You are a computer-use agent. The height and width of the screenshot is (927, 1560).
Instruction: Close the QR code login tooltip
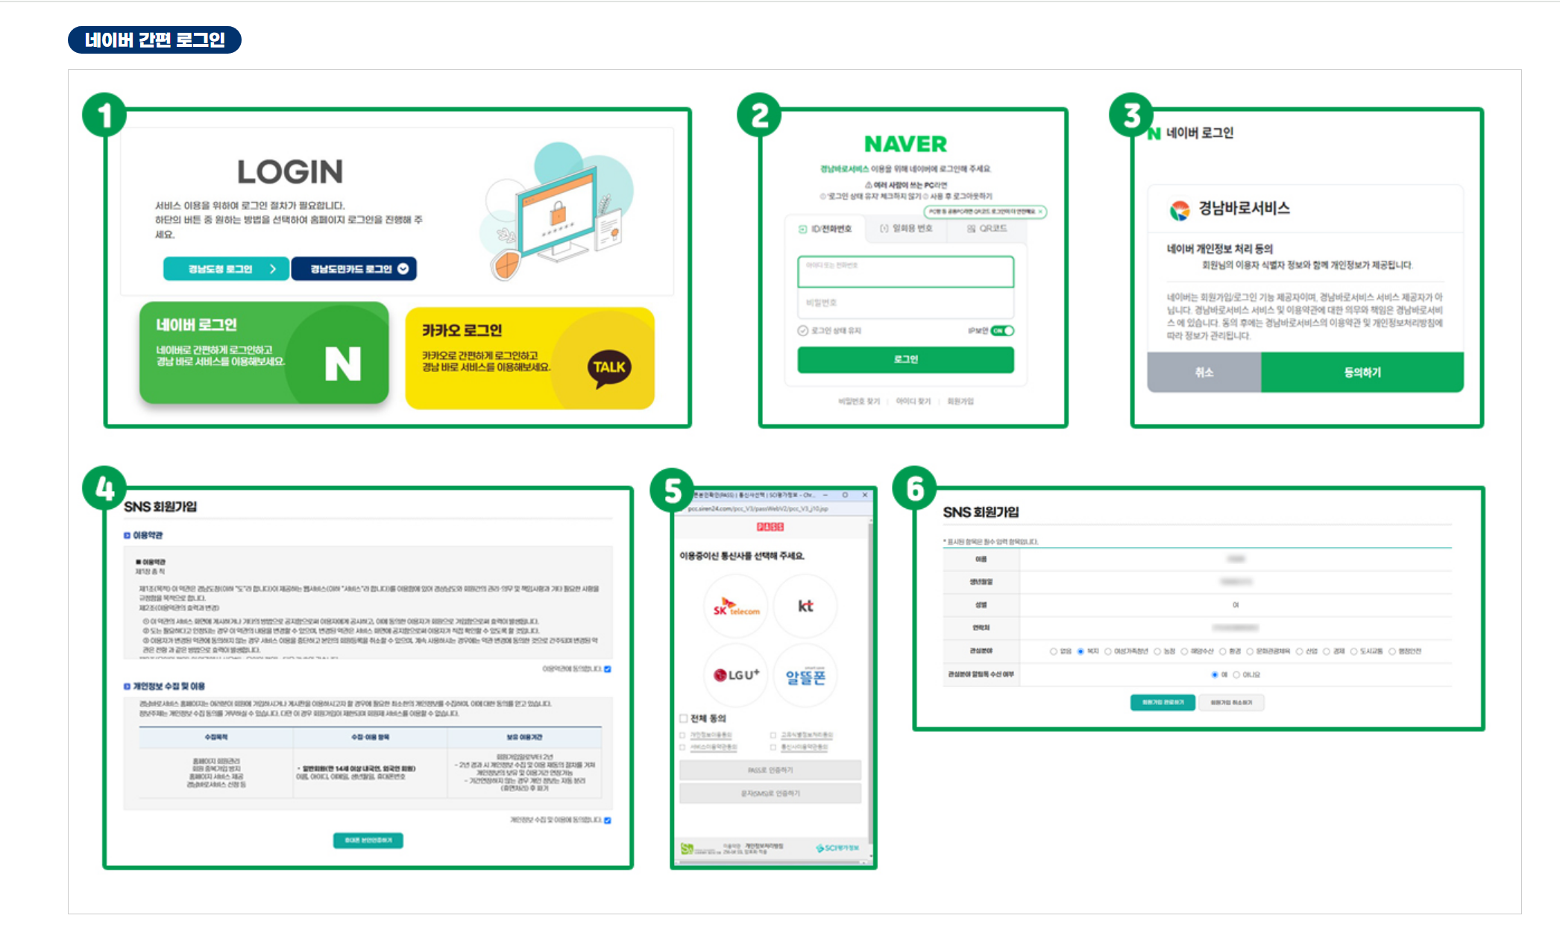tap(1041, 212)
